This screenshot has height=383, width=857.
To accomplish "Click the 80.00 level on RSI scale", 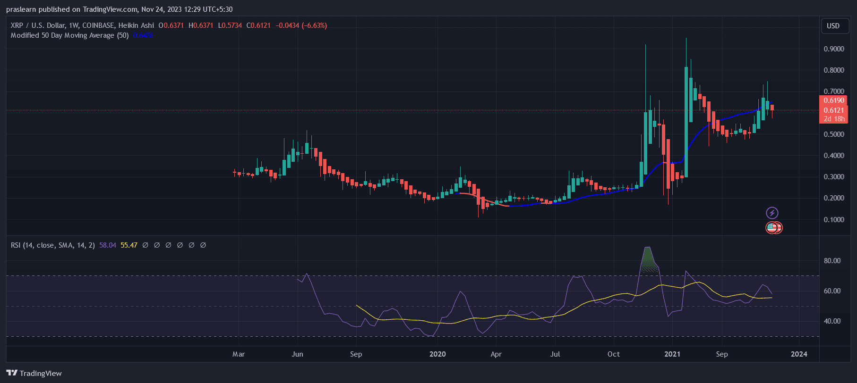I will 832,261.
